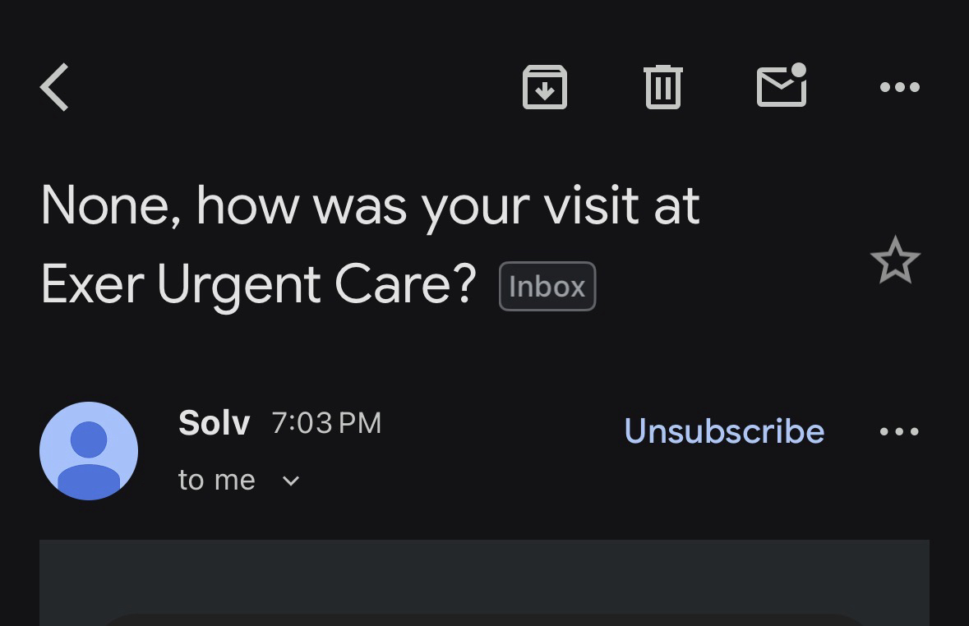This screenshot has width=969, height=626.
Task: Tap the white dot on the envelope icon
Action: tap(797, 71)
